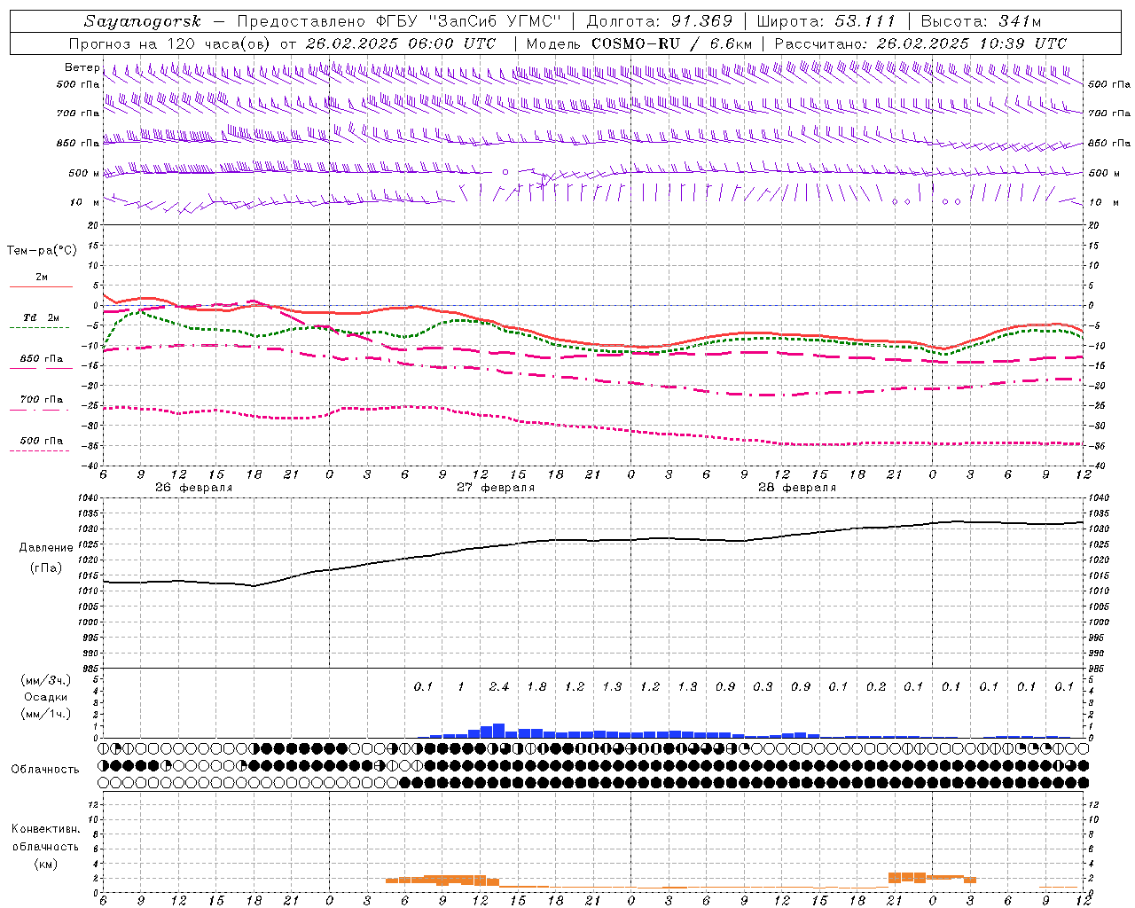Image resolution: width=1135 pixels, height=908 pixels.
Task: Click the 'Модель COSMO-RU / 6.6км' text
Action: coord(639,43)
